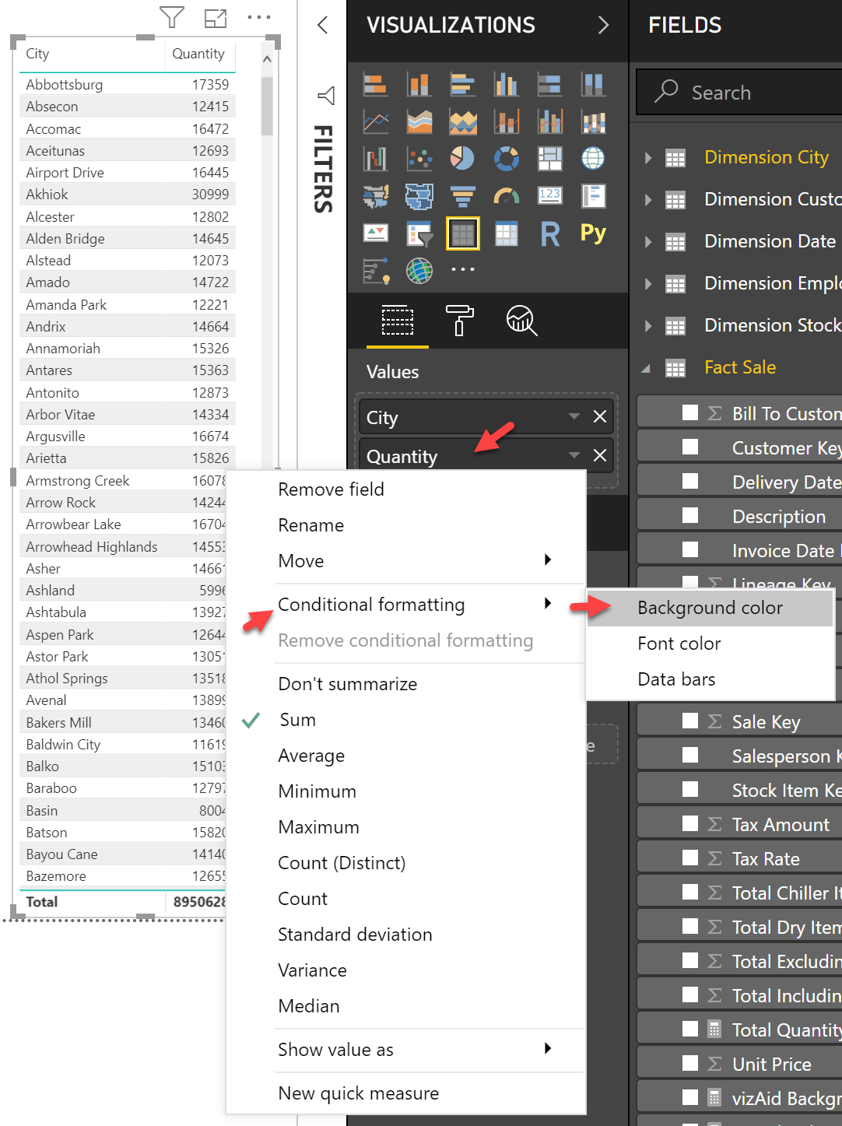Image resolution: width=842 pixels, height=1126 pixels.
Task: Select the pie chart visual
Action: coord(463,159)
